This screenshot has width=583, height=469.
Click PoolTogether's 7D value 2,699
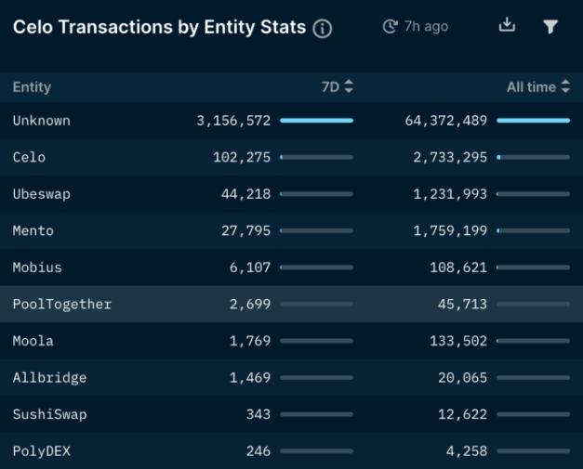point(250,304)
